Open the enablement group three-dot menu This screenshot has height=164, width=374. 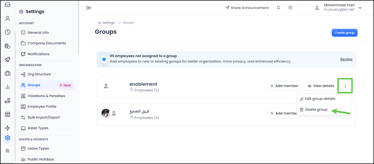345,86
